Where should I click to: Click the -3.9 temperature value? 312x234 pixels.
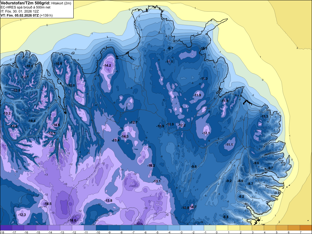[277, 193]
